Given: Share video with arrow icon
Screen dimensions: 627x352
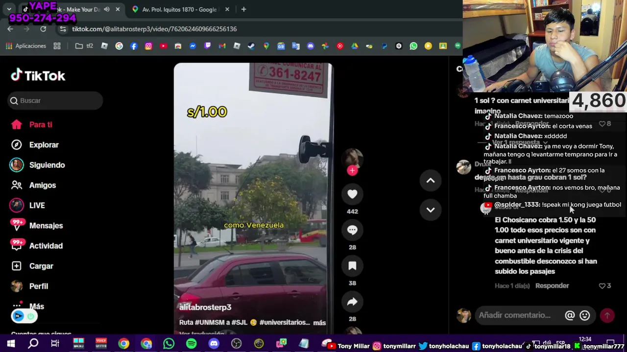Looking at the screenshot, I should [352, 302].
